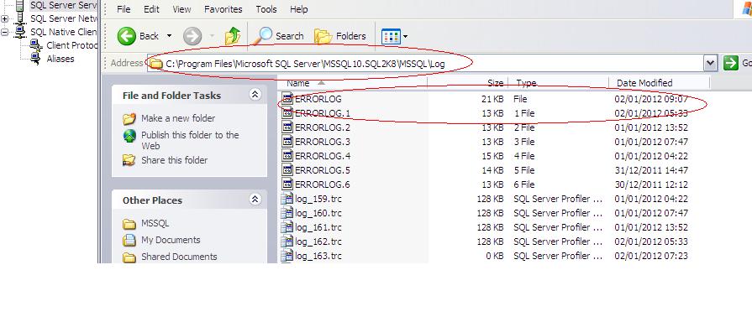This screenshot has width=752, height=322.
Task: Click the MSSQL folder icon
Action: click(x=129, y=224)
